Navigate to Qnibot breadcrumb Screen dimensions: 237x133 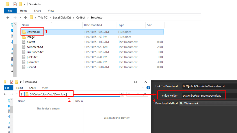click(x=81, y=17)
